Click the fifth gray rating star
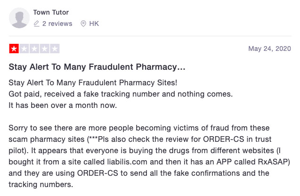This screenshot has height=196, width=300. coord(55,49)
